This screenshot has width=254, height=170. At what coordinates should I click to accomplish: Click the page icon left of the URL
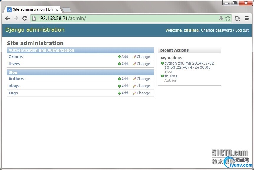point(34,19)
